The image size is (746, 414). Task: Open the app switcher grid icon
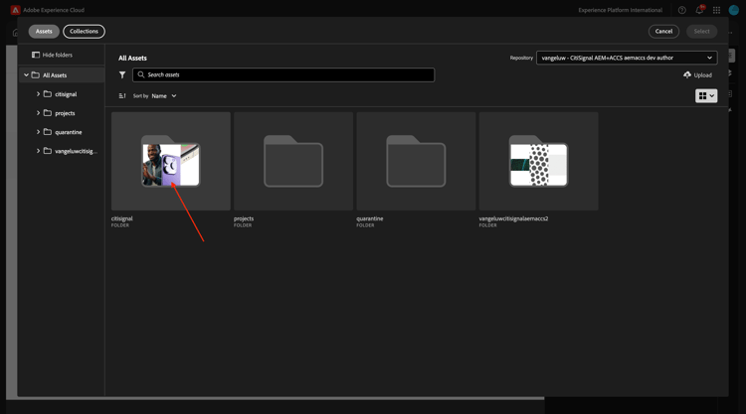pyautogui.click(x=716, y=10)
